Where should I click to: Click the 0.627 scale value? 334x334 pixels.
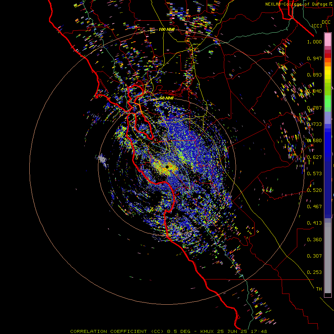tap(314, 157)
